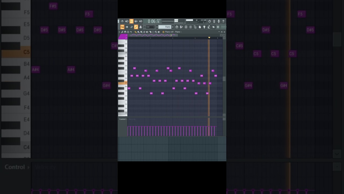Open piano roll wrench tools menu
Image resolution: width=344 pixels, height=194 pixels.
122,32
